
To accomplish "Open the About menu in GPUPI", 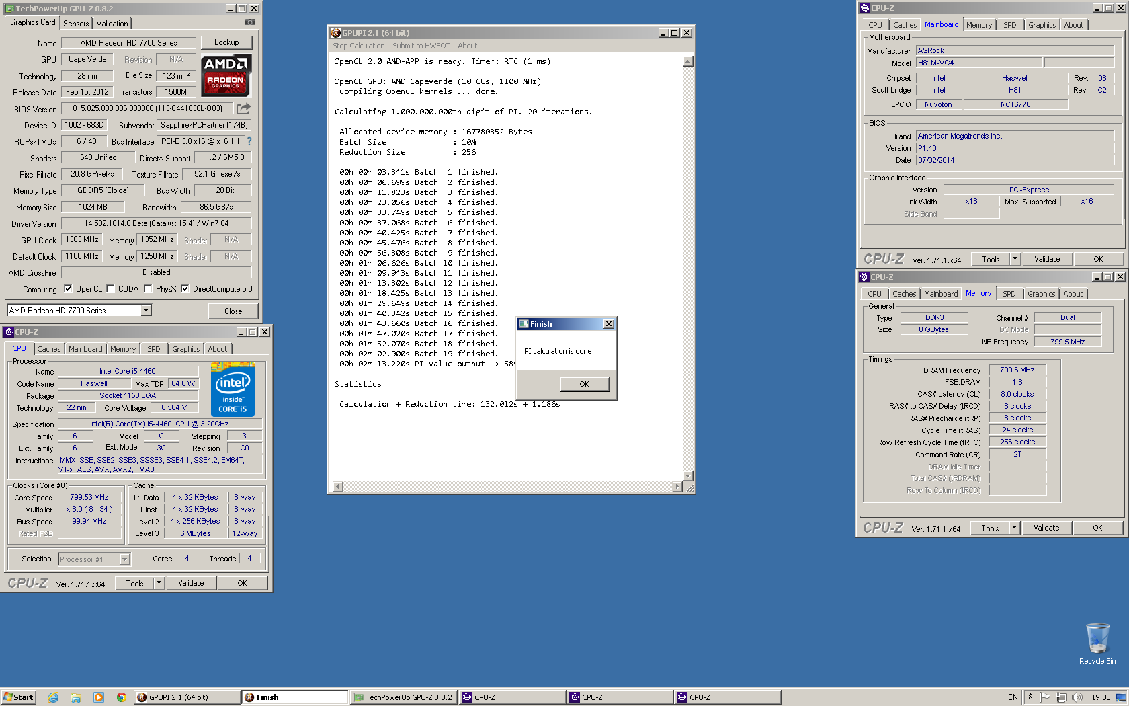I will (468, 46).
